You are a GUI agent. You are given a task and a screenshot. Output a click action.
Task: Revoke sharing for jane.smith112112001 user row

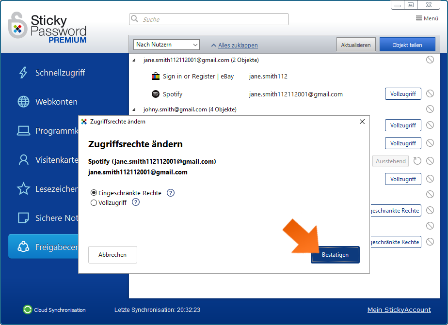[430, 60]
